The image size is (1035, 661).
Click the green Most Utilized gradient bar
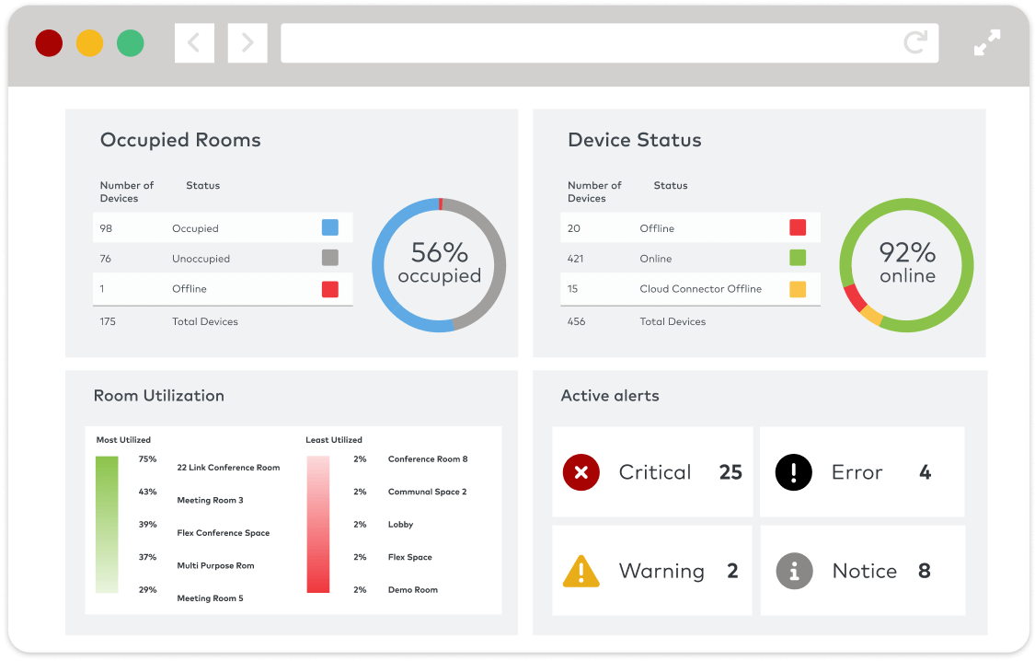click(x=106, y=525)
